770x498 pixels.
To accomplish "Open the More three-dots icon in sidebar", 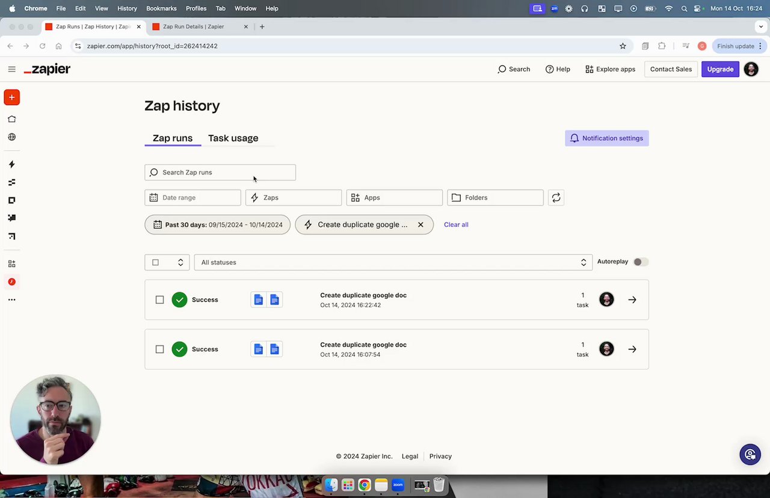I will pos(11,300).
